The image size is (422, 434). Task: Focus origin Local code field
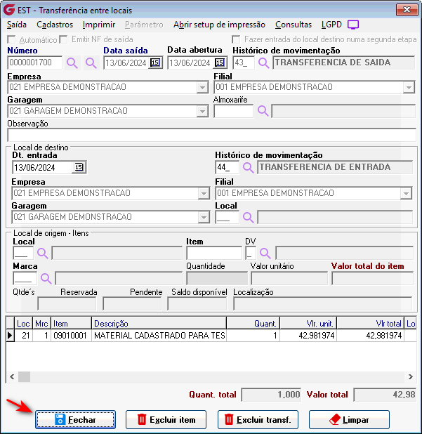(23, 253)
